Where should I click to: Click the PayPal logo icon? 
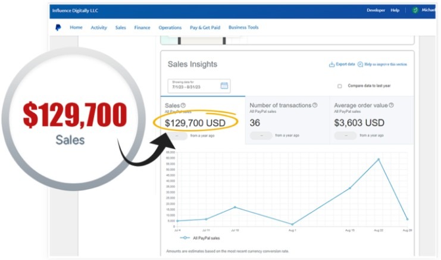[58, 27]
